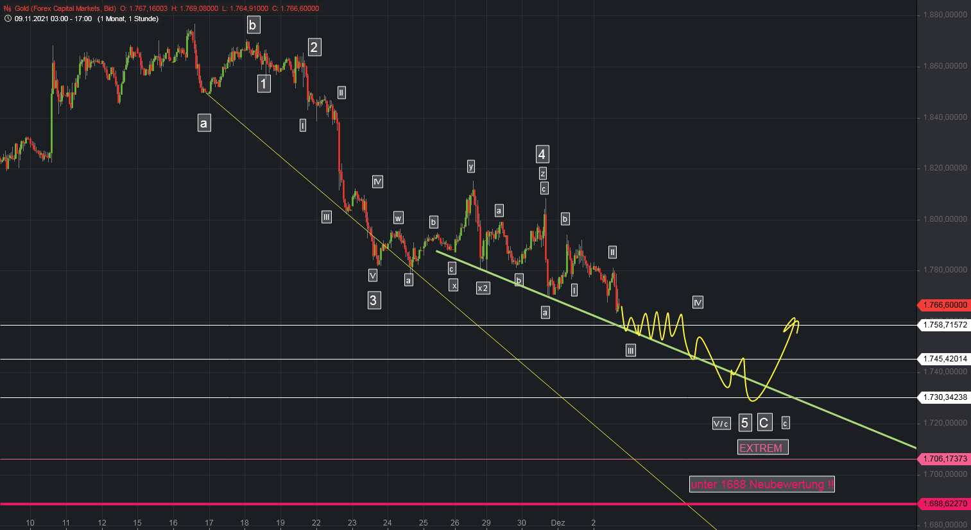Viewport: 971px width, 530px height.
Task: Click the 'unter 1688 Neubewertung !!' annotation
Action: 762,484
